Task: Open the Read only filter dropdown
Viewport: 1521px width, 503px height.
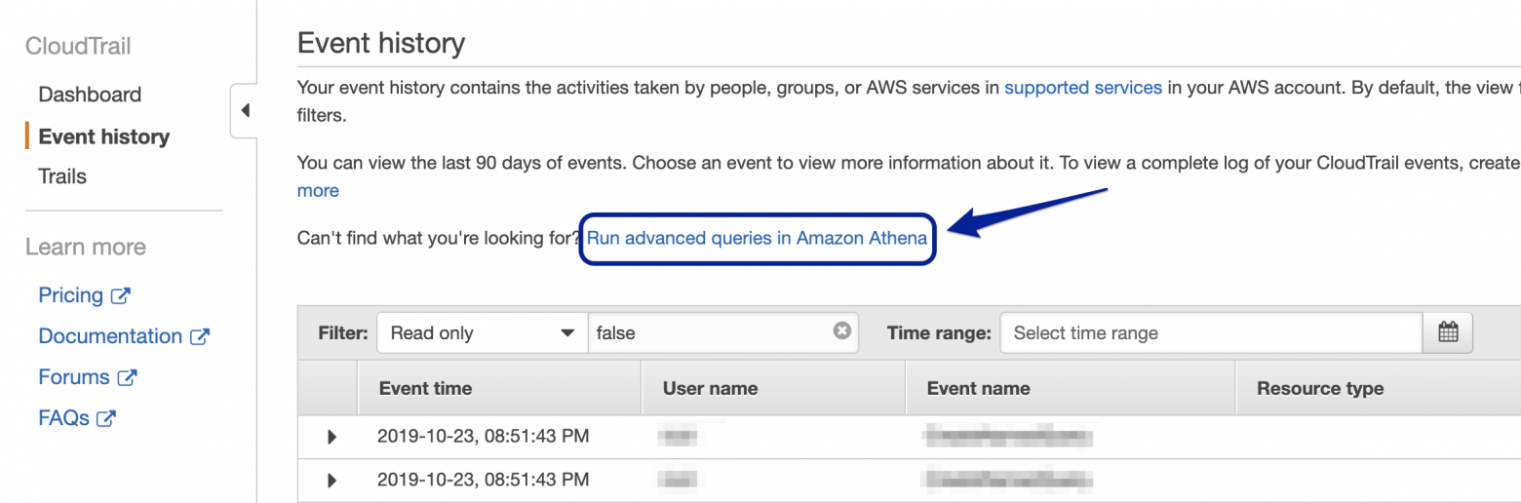Action: 482,332
